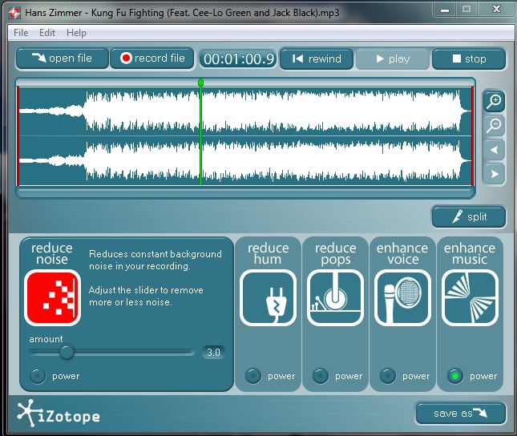The width and height of the screenshot is (517, 436).
Task: Select the reduce pops turntable icon
Action: tap(335, 297)
